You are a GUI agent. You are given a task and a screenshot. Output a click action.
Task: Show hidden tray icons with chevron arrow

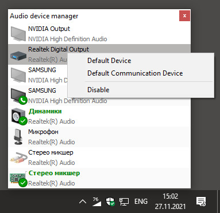click(x=83, y=202)
